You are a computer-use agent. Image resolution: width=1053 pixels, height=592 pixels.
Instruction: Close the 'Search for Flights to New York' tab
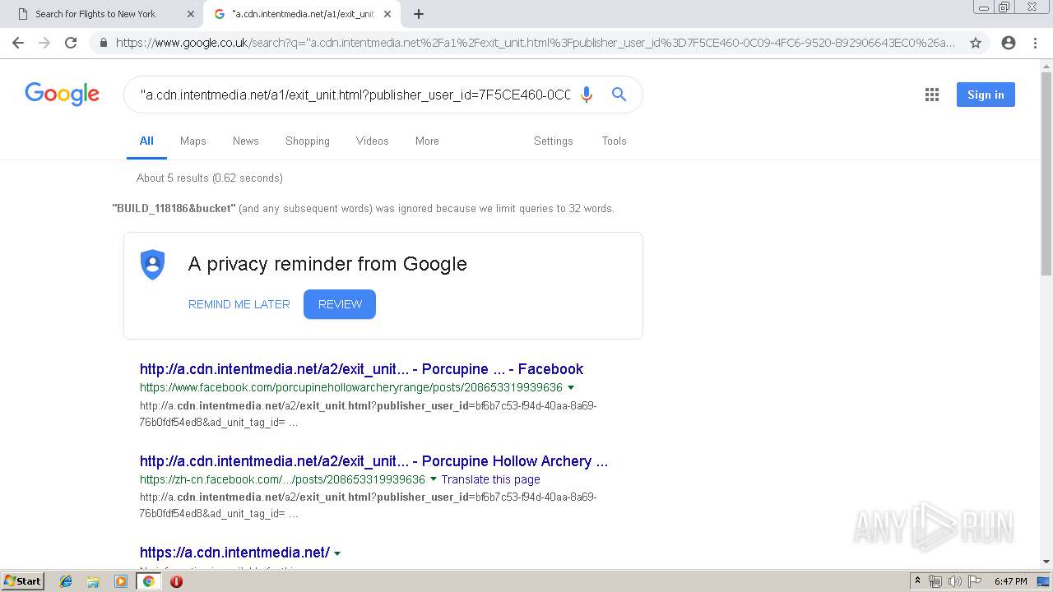point(191,14)
